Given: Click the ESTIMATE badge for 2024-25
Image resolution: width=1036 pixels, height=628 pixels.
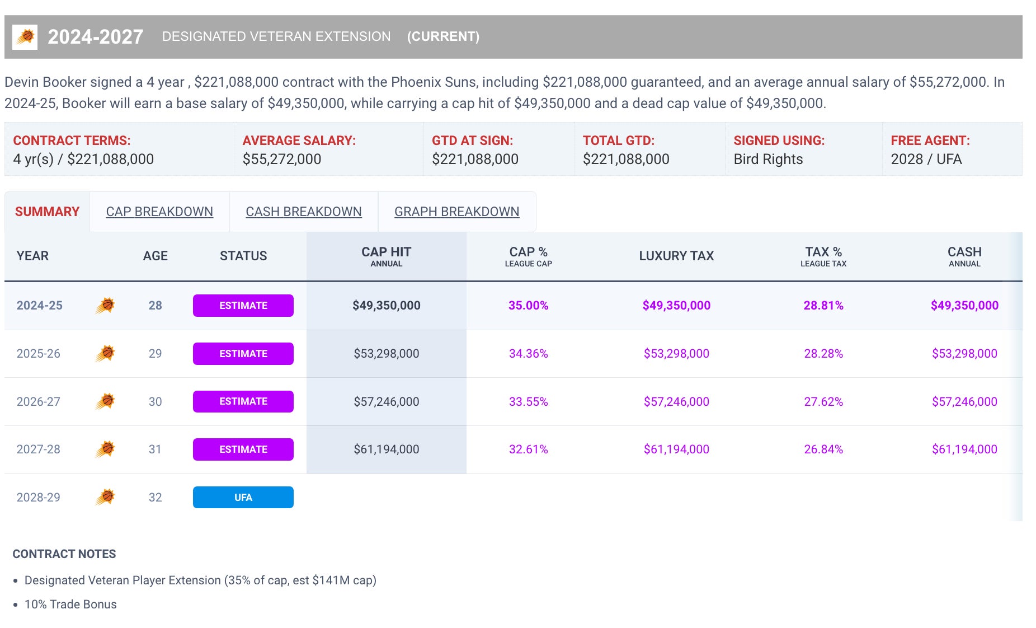Looking at the screenshot, I should pyautogui.click(x=243, y=306).
